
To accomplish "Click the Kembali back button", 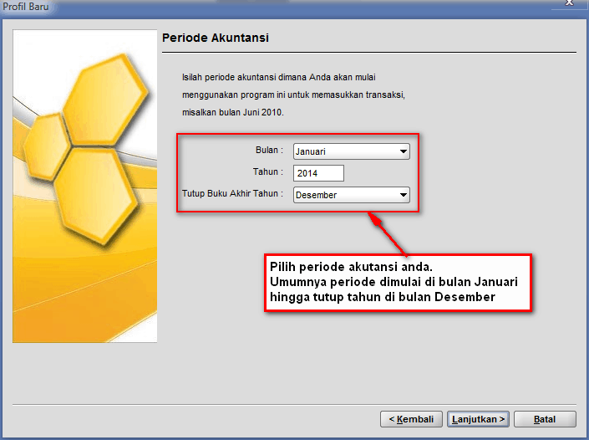I will coord(411,419).
